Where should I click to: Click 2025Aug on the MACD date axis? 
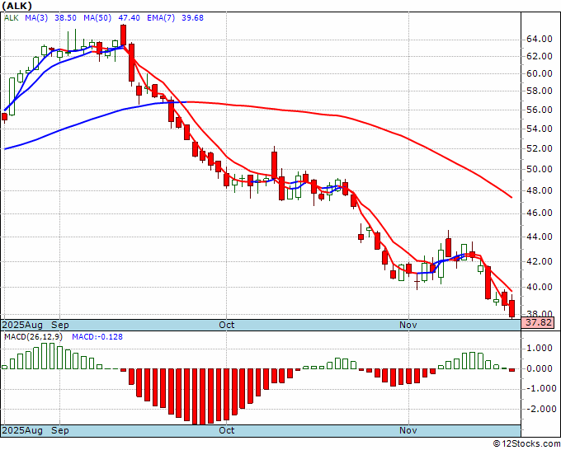click(22, 430)
